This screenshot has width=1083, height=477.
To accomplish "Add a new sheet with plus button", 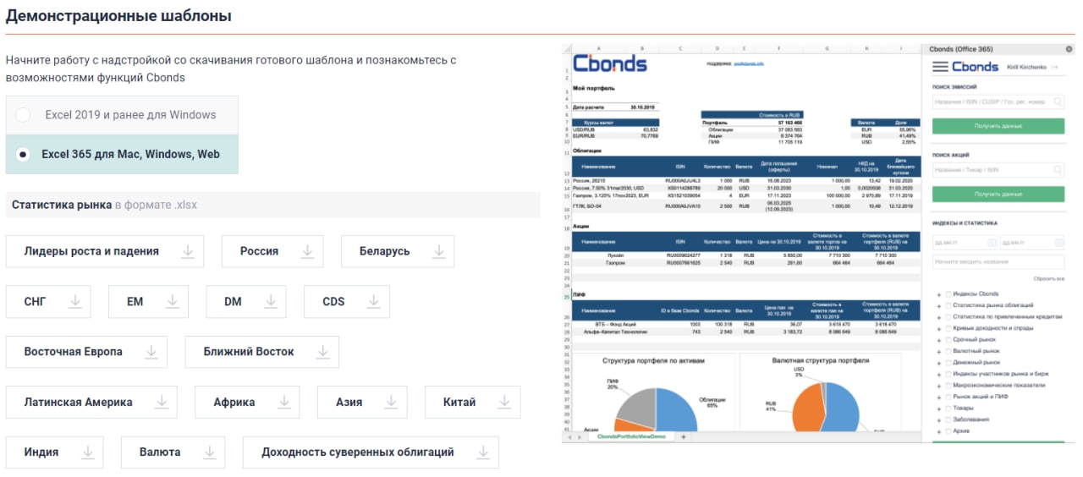I will [x=683, y=437].
